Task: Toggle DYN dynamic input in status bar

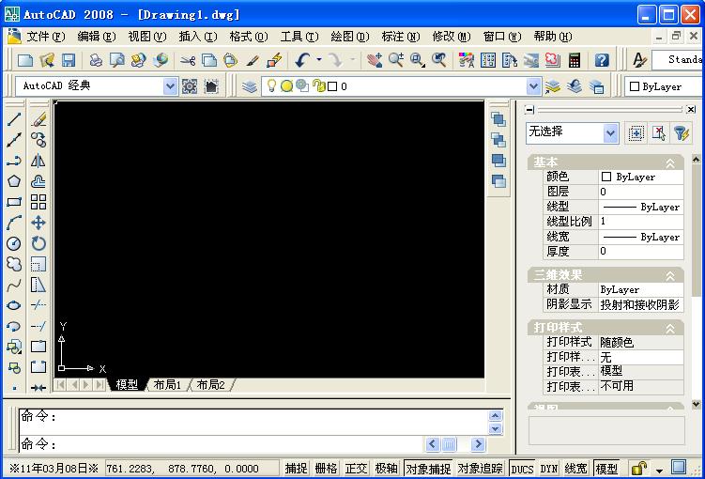Action: 549,469
